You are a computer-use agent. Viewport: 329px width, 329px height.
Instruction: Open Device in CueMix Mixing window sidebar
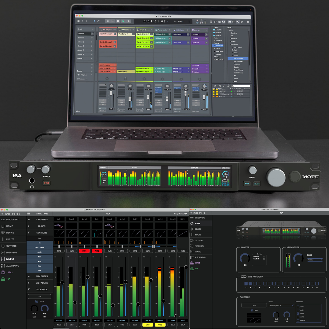click(13, 233)
